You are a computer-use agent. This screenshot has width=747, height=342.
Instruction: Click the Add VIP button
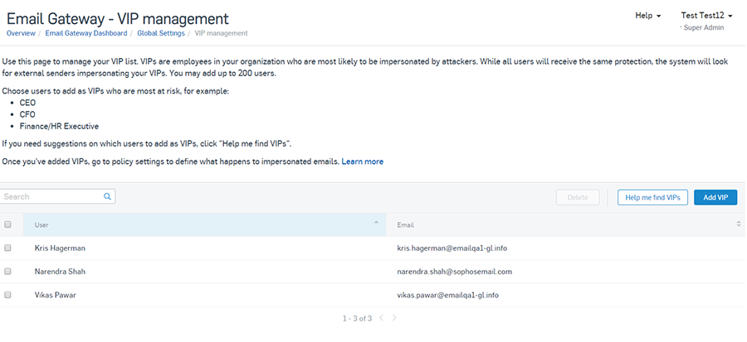[x=715, y=197]
